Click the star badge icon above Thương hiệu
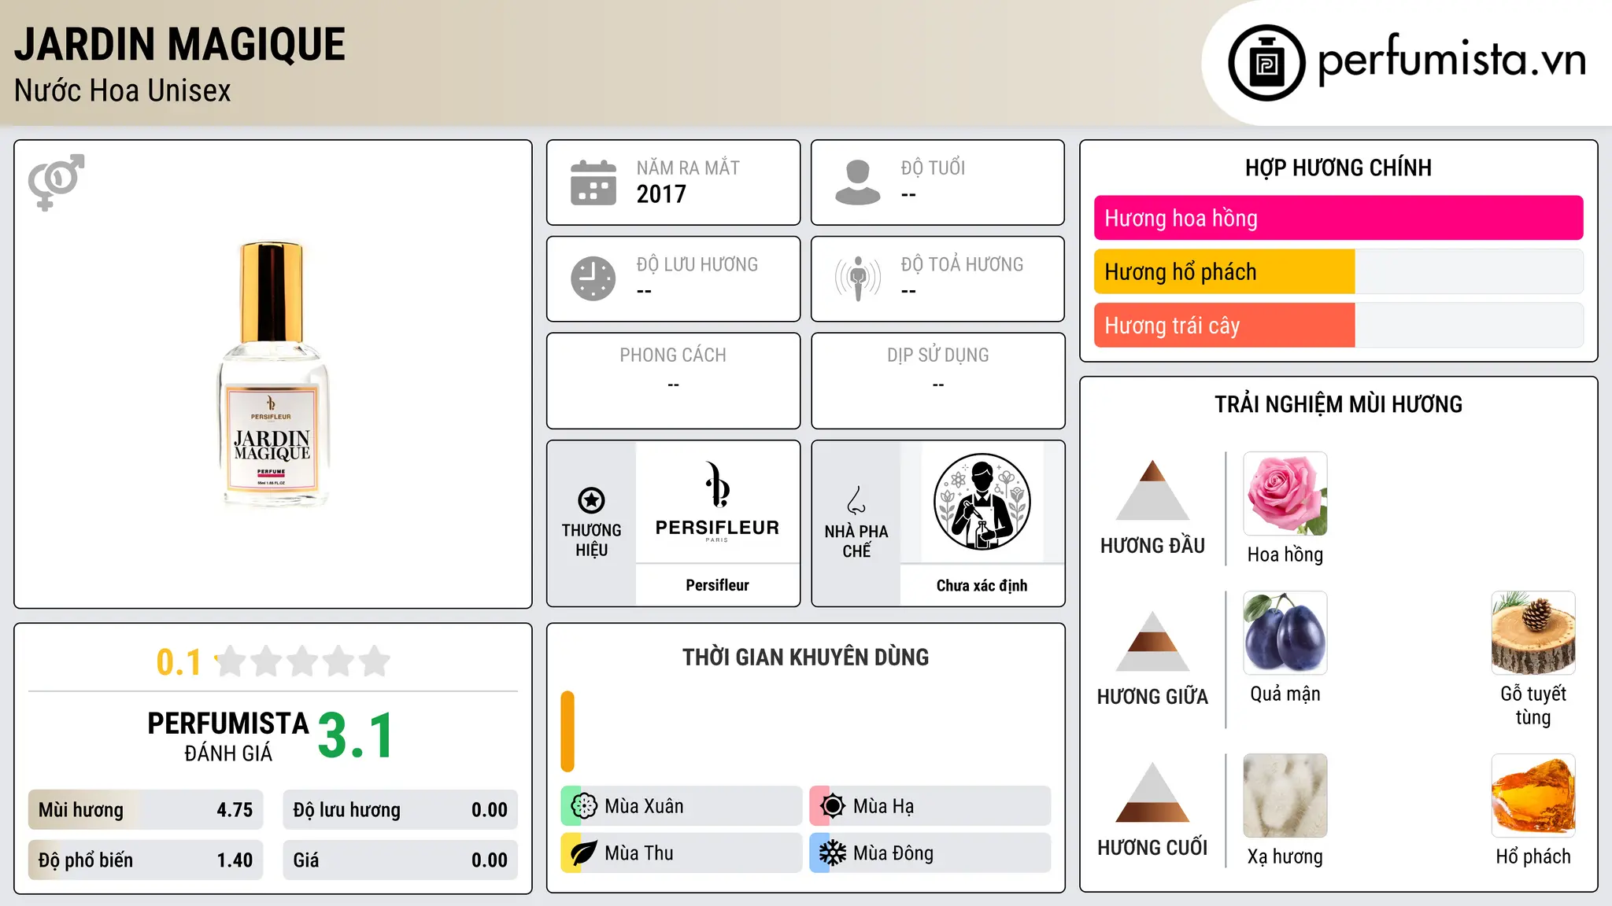 [591, 500]
